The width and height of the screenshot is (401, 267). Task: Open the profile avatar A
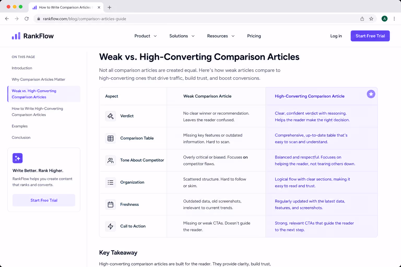(385, 19)
